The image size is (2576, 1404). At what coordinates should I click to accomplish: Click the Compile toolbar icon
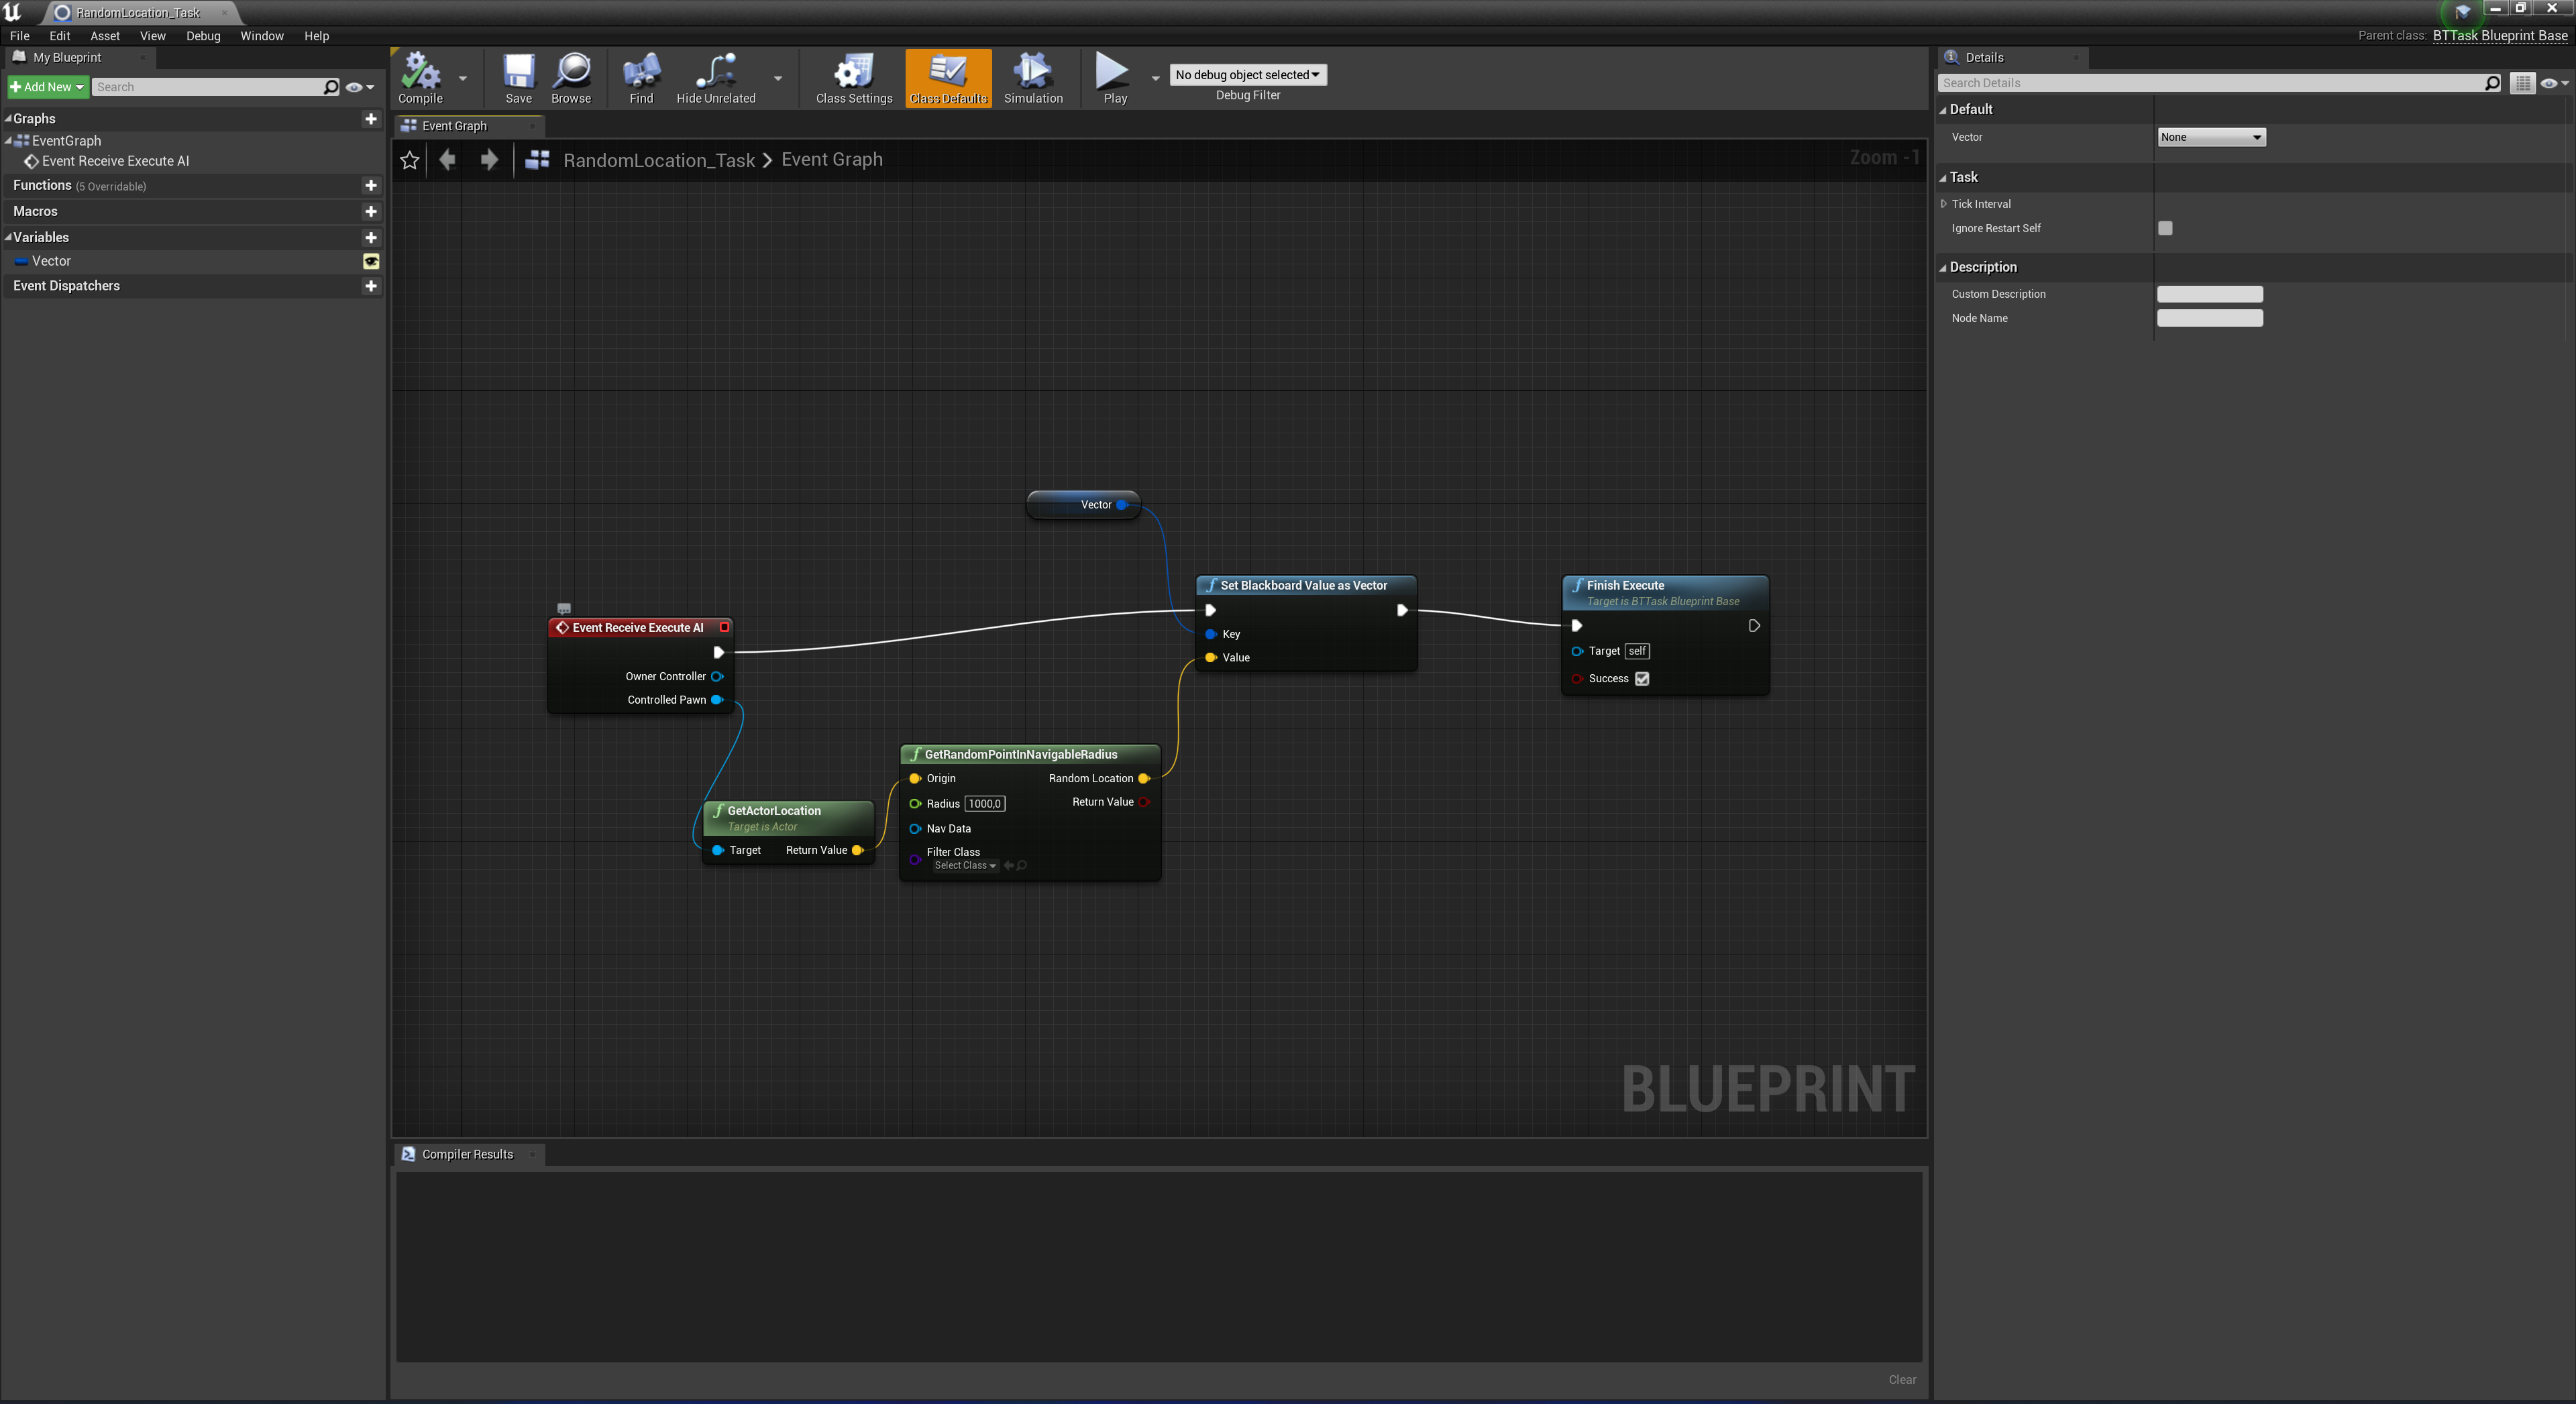[420, 78]
